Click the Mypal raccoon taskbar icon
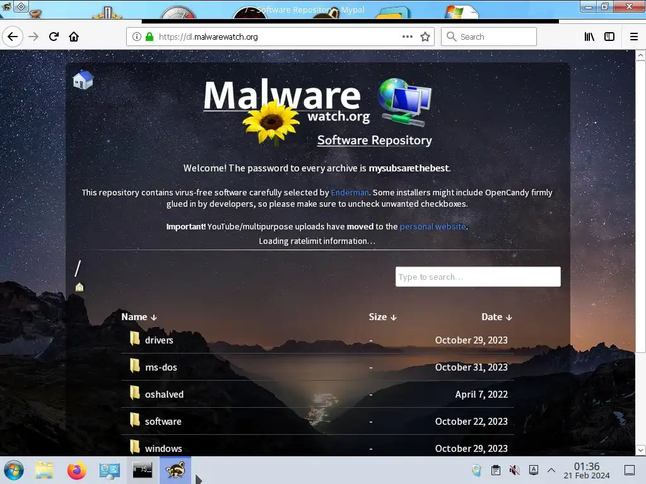 pos(175,470)
